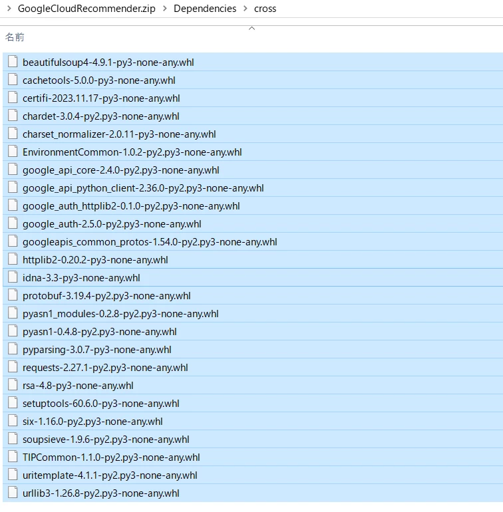Click the file icon of beautifulsoup4-4.9.1 wheel
Viewport: 503px width, 512px height.
point(13,61)
